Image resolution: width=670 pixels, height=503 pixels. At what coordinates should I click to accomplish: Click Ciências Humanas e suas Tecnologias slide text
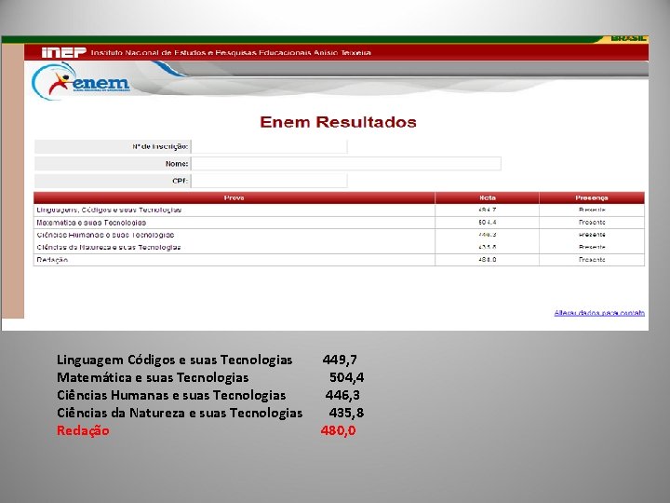pyautogui.click(x=171, y=395)
